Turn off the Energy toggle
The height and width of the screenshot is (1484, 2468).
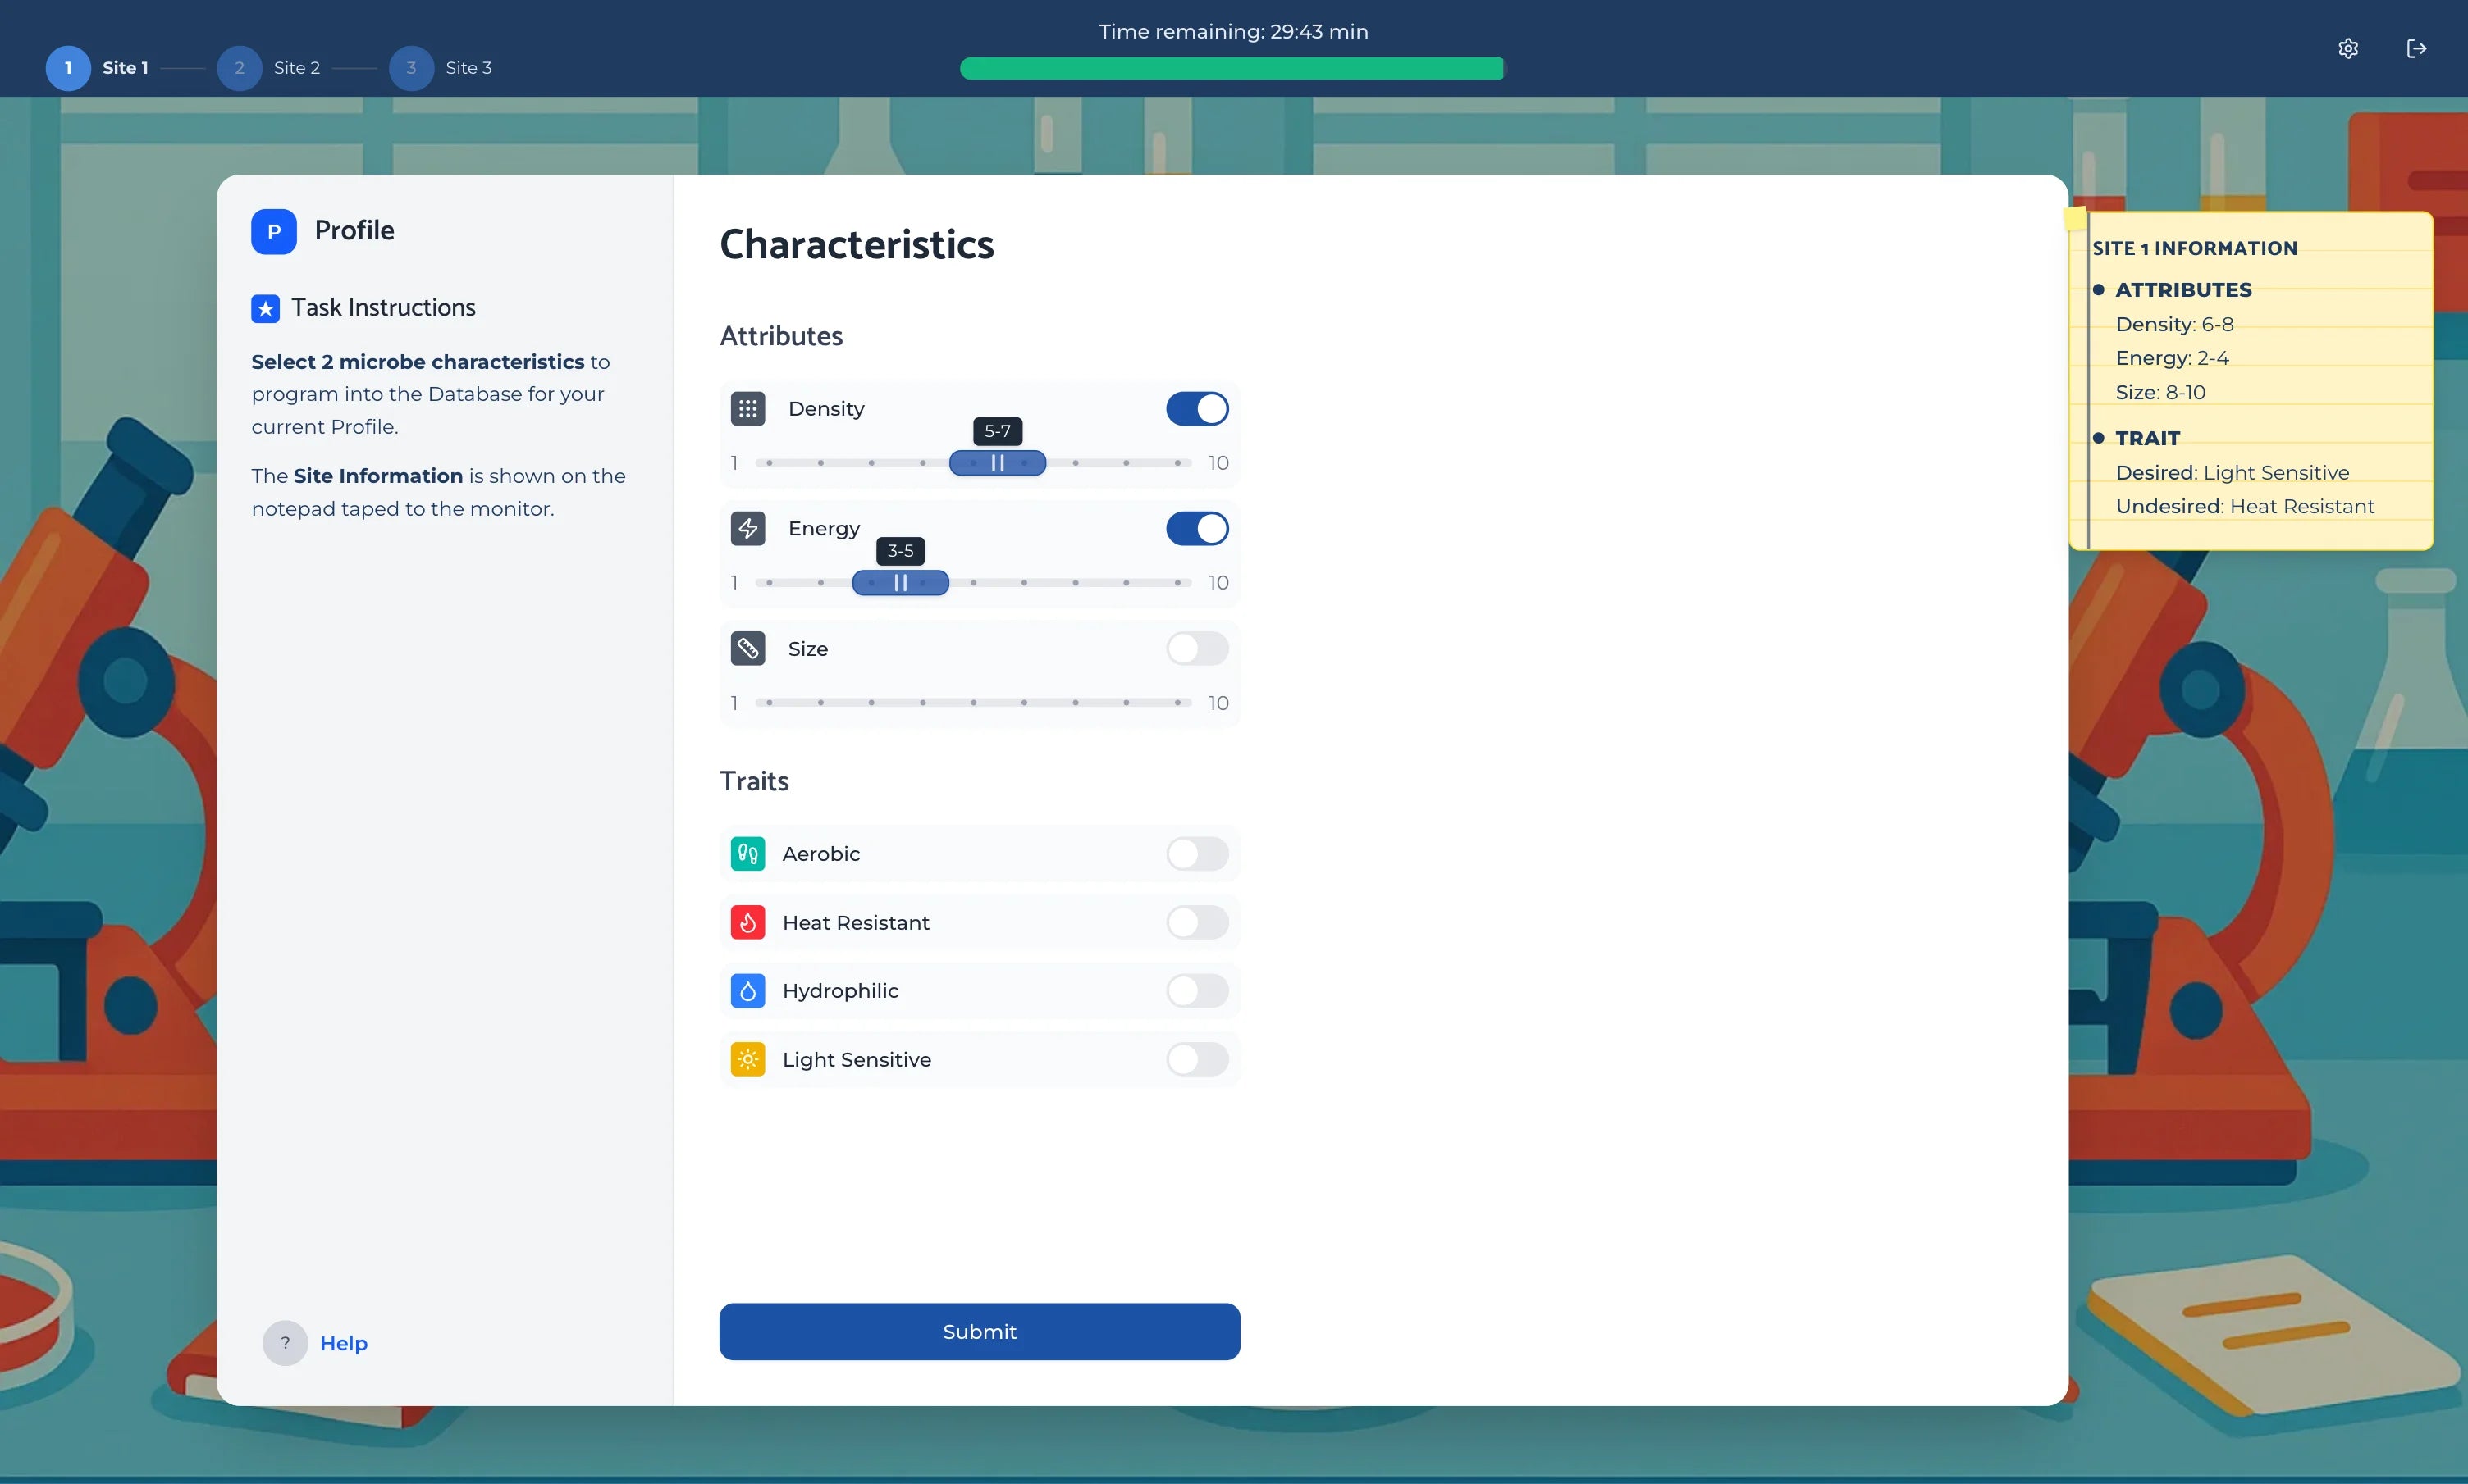click(x=1196, y=529)
